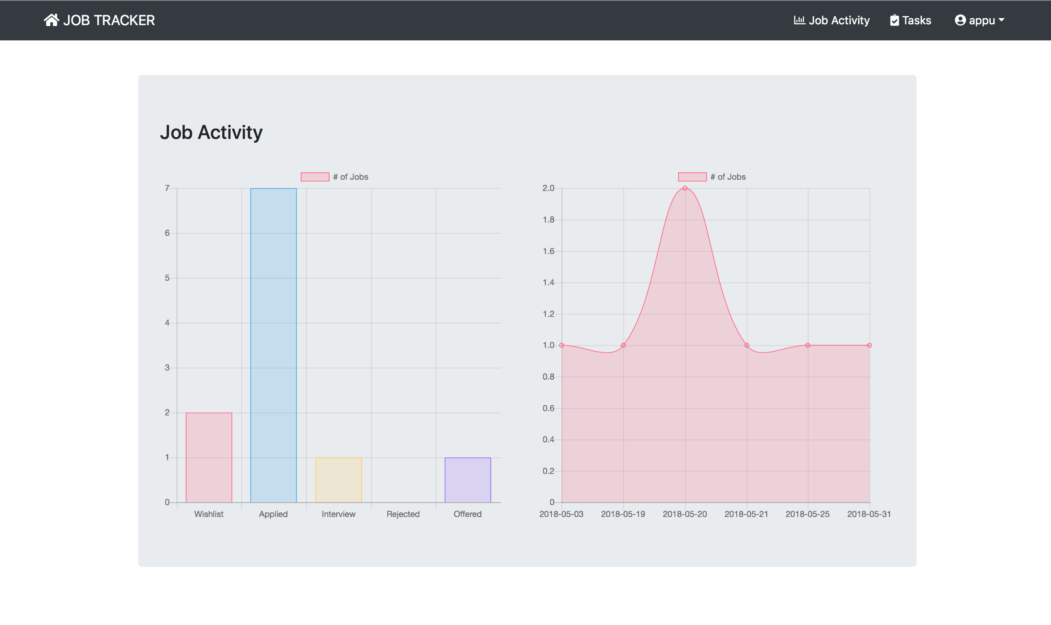Click the pink Wishlist bar
The image size is (1051, 625).
(x=209, y=457)
